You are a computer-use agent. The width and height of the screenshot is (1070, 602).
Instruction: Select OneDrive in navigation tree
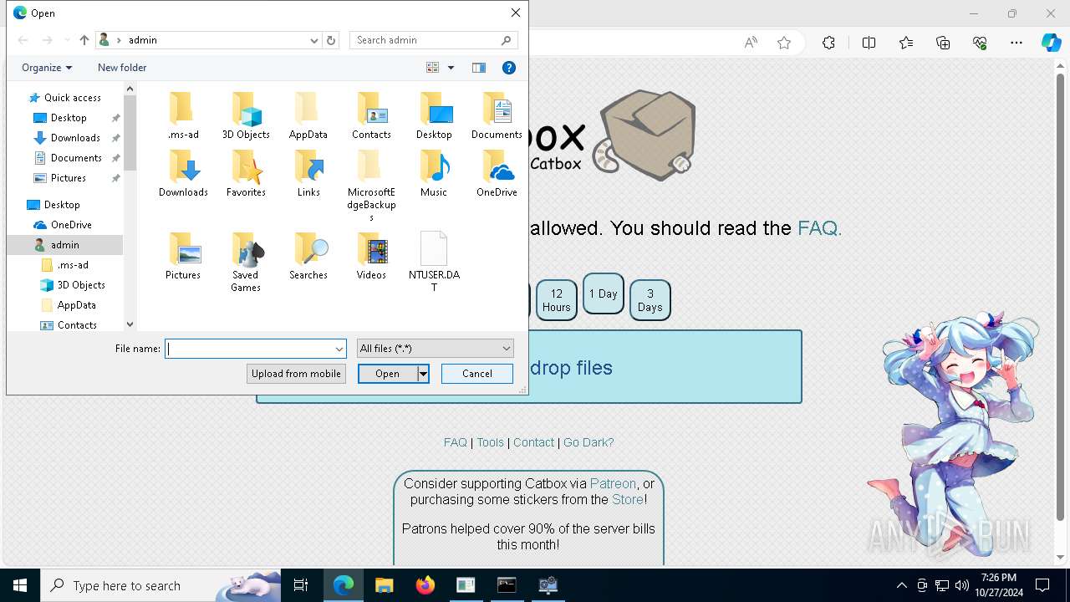click(x=71, y=225)
